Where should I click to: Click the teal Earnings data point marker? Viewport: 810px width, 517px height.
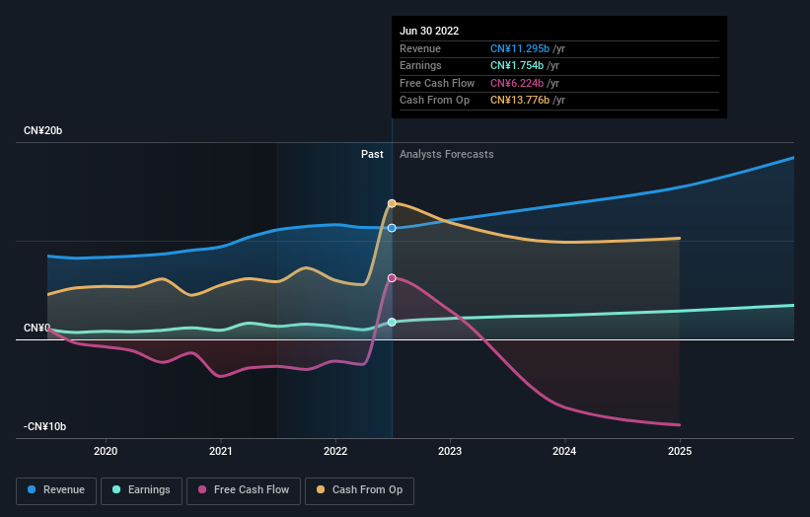[x=392, y=322]
